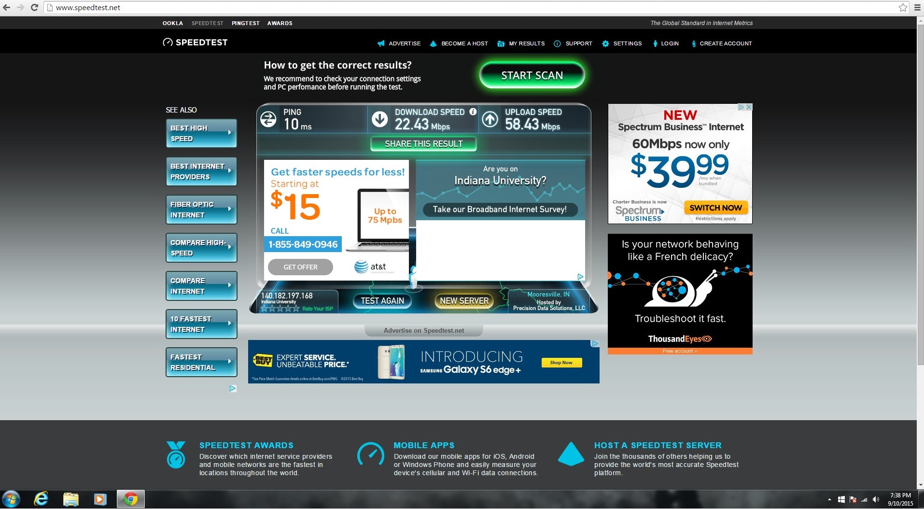Open the Settings menu item
The image size is (924, 509).
[627, 43]
